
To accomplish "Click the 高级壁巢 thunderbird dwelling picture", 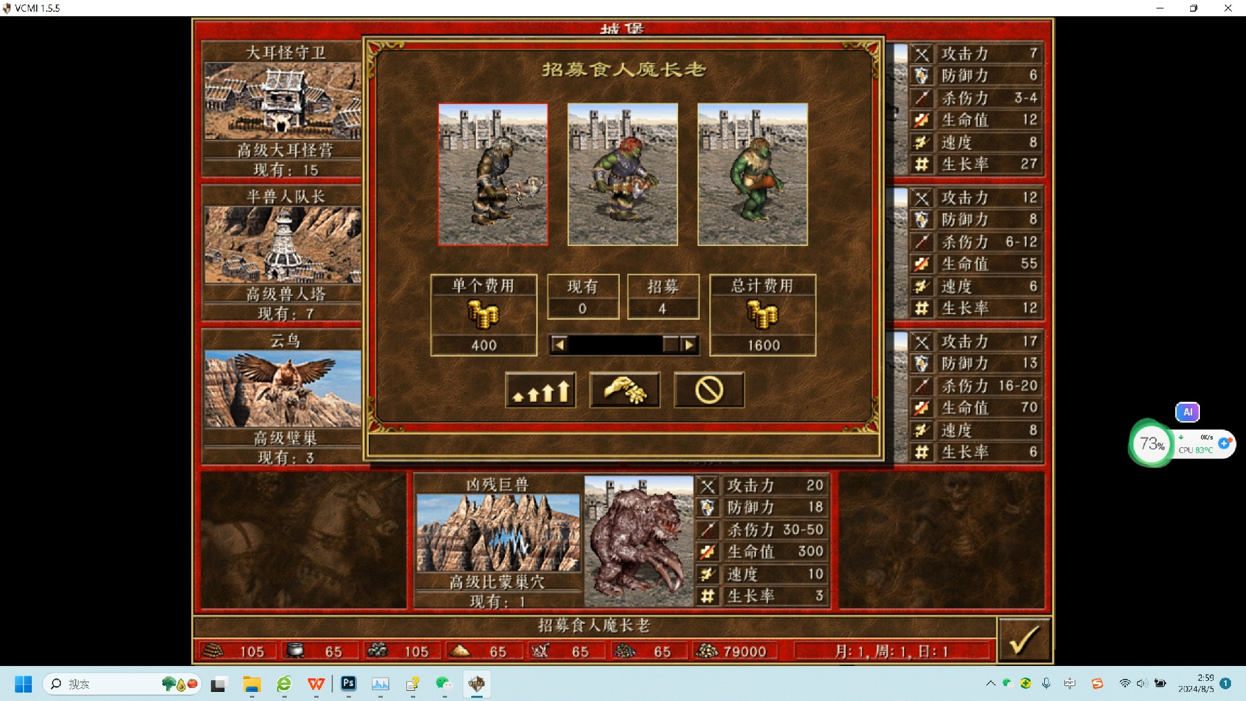I will point(283,389).
